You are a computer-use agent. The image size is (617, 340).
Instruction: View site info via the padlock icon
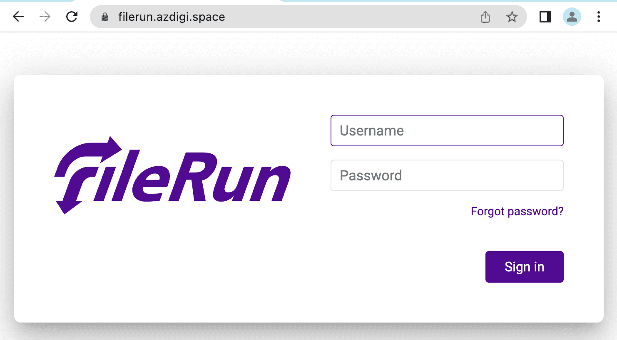point(105,17)
